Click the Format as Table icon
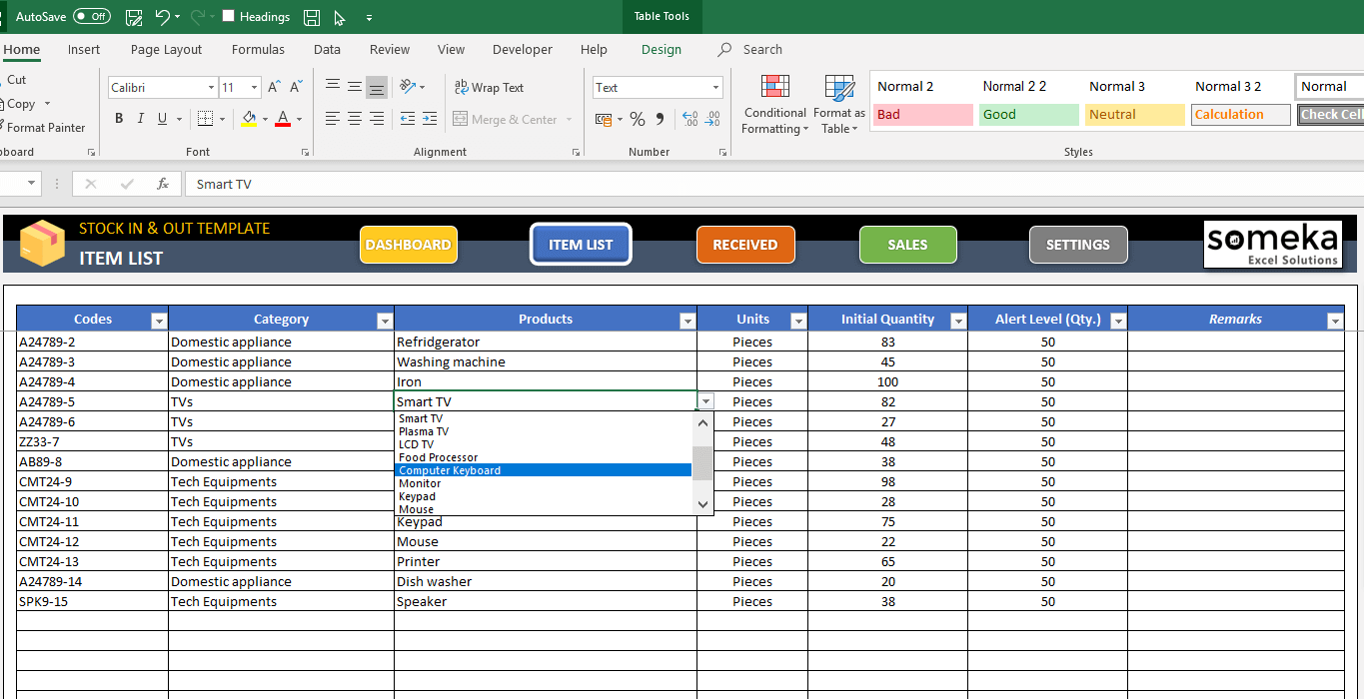Screen dimensions: 1364x699 [x=837, y=105]
